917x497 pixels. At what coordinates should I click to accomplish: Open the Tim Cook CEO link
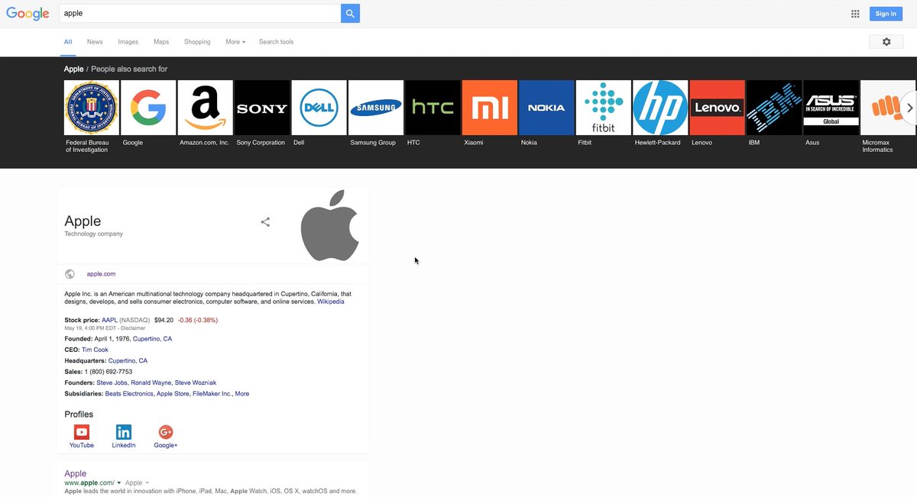95,350
